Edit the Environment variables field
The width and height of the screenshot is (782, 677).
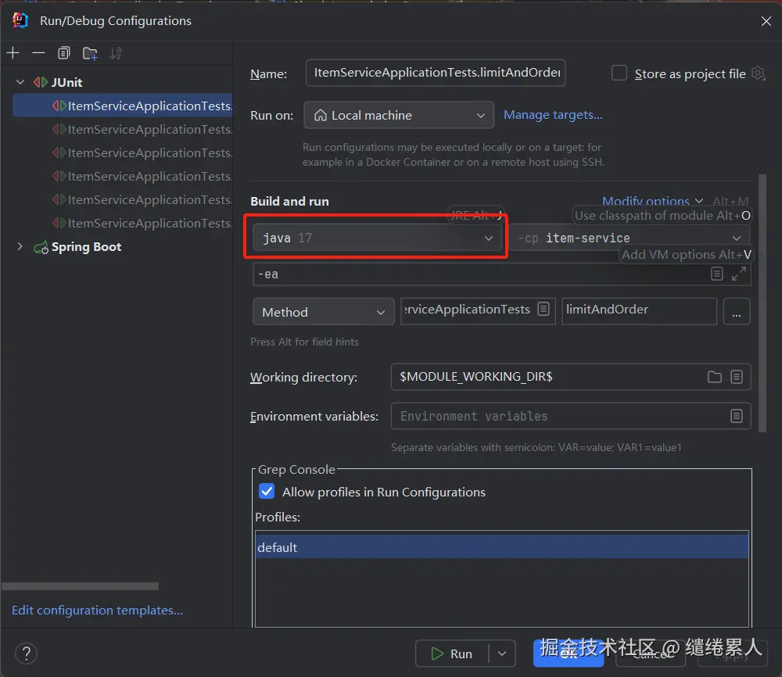(x=560, y=416)
